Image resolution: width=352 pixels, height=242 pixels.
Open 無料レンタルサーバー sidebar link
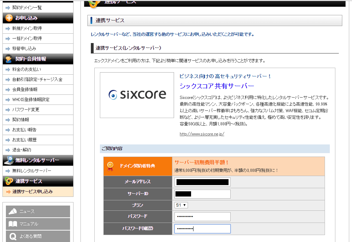point(38,171)
